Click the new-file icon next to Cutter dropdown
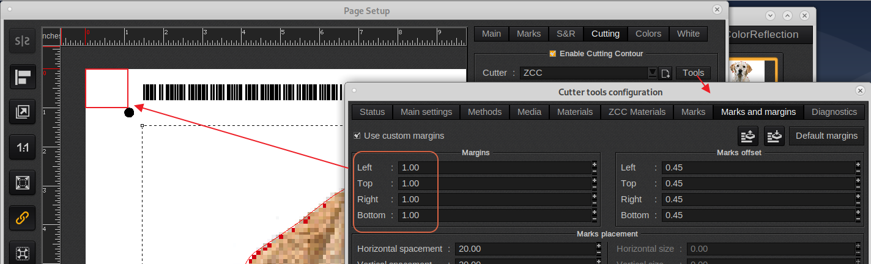Screen dimensions: 871x264 pyautogui.click(x=665, y=73)
